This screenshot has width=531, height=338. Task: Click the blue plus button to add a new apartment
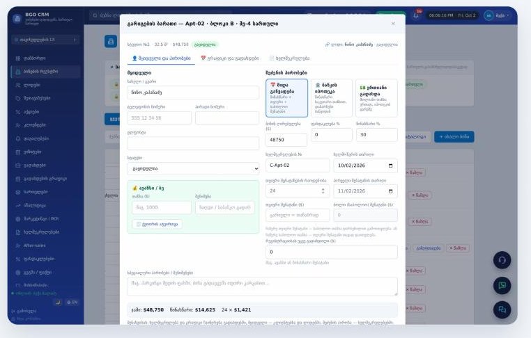coord(454,136)
